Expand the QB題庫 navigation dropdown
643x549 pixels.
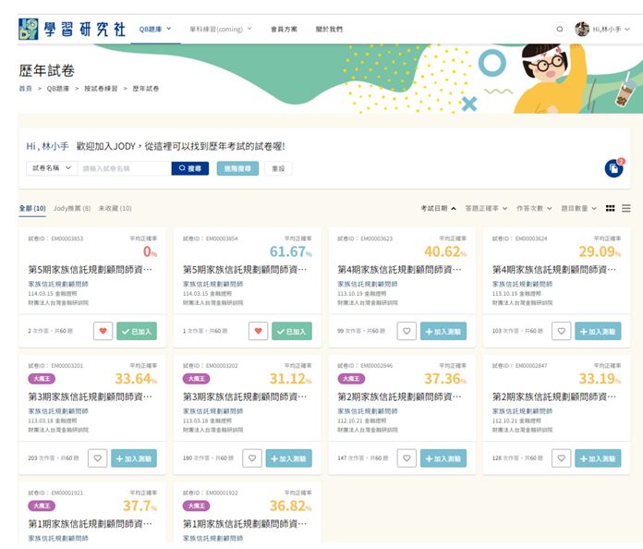(x=155, y=30)
